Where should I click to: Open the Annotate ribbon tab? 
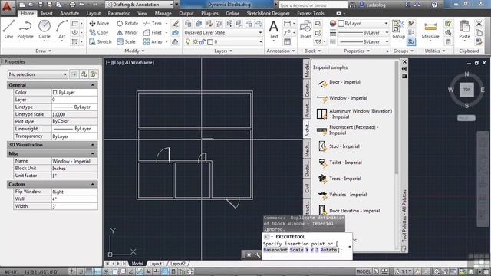click(x=70, y=13)
